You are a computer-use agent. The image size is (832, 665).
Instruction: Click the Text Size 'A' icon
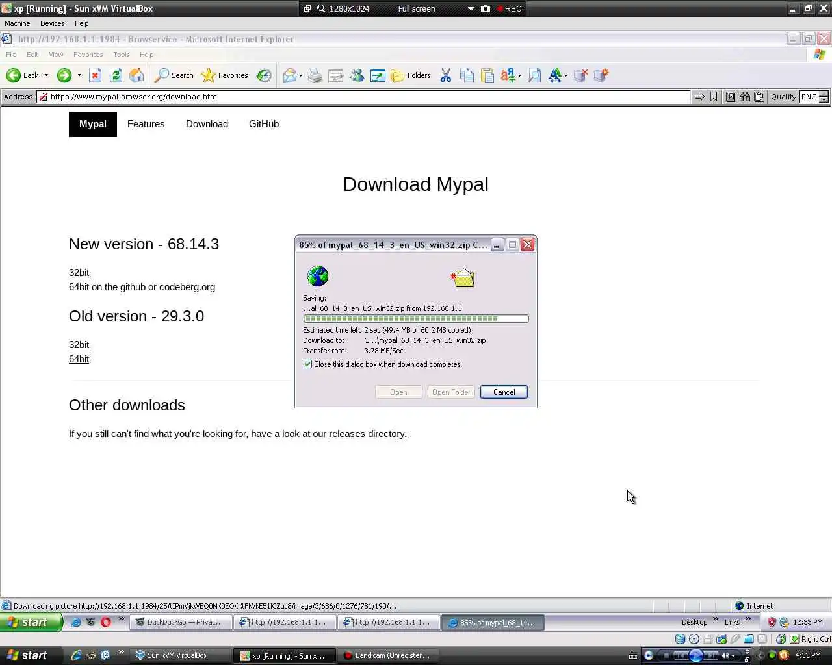(x=554, y=75)
